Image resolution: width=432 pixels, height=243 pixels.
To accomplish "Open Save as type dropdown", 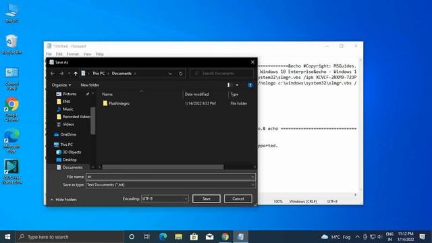I will (252, 185).
